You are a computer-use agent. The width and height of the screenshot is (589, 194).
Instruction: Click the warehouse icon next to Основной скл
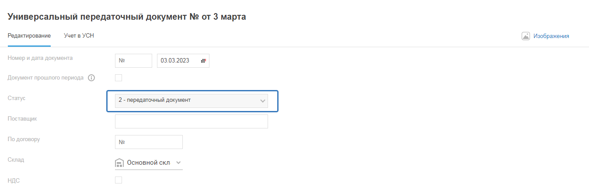point(120,163)
